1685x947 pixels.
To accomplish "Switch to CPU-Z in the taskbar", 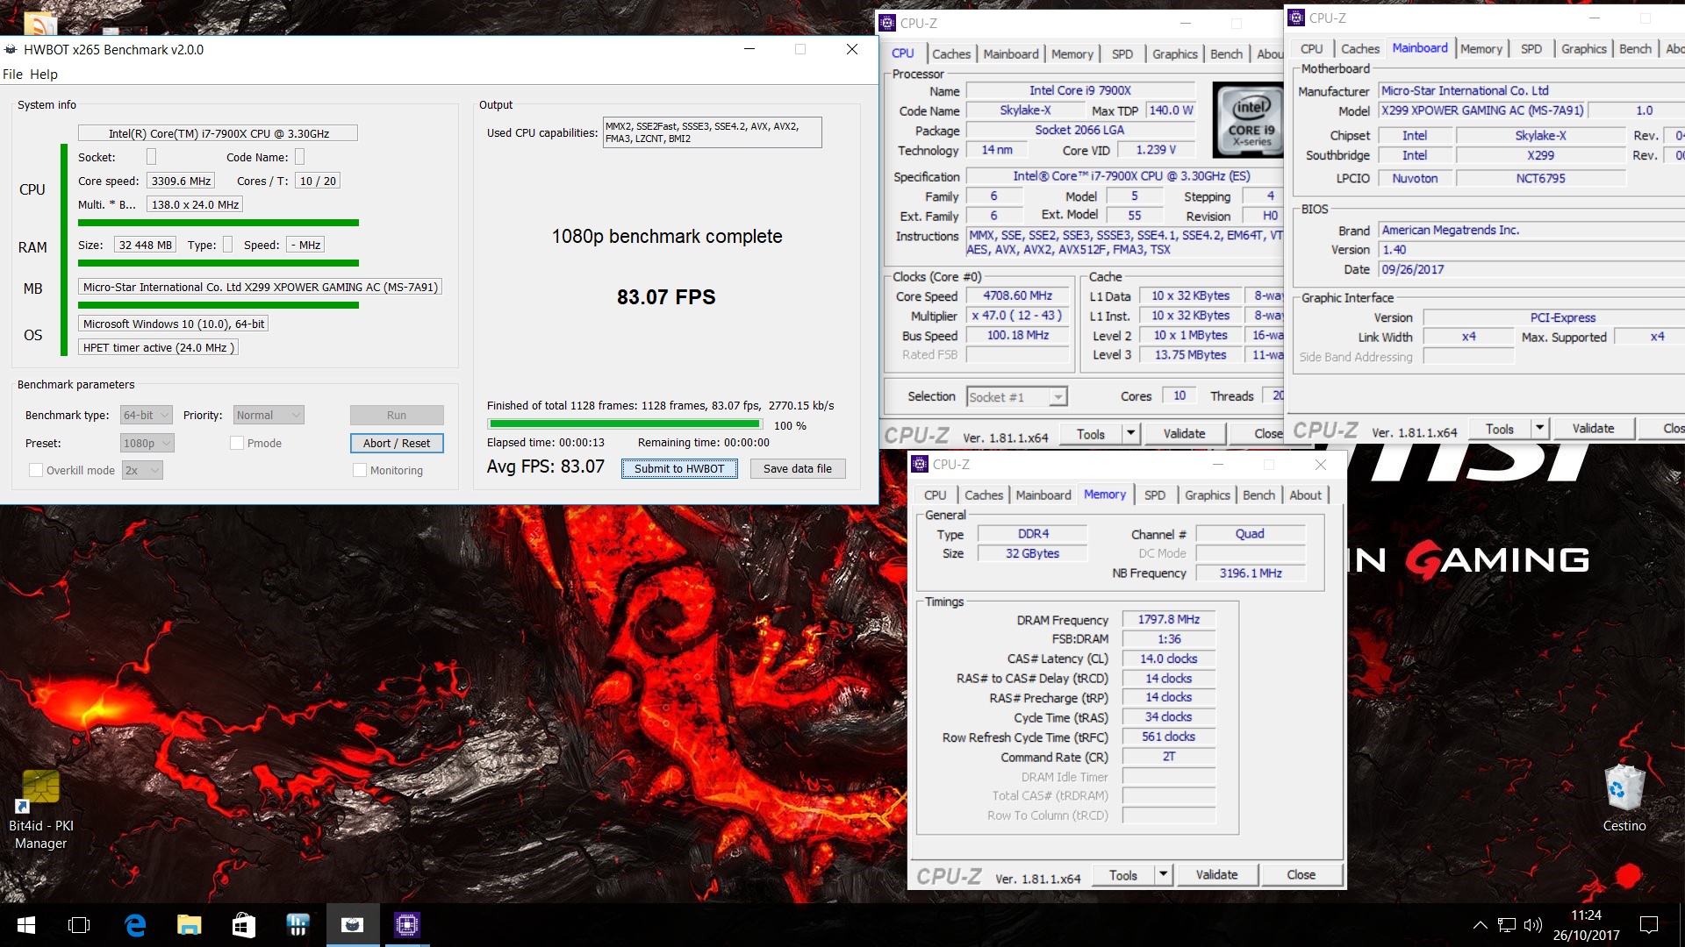I will point(406,925).
